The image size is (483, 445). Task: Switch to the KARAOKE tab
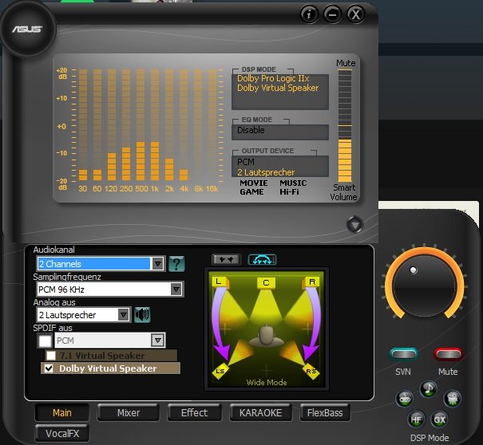tap(260, 412)
